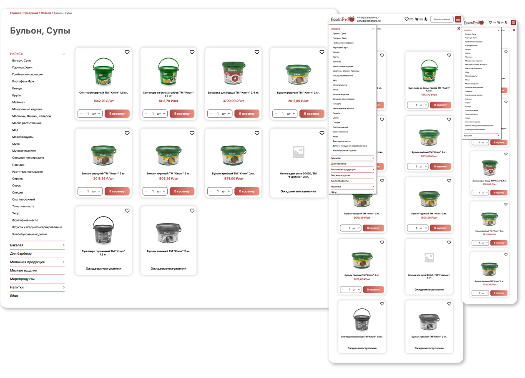Expand the Напитки category in left sidebar
This screenshot has width=525, height=378.
(64, 287)
